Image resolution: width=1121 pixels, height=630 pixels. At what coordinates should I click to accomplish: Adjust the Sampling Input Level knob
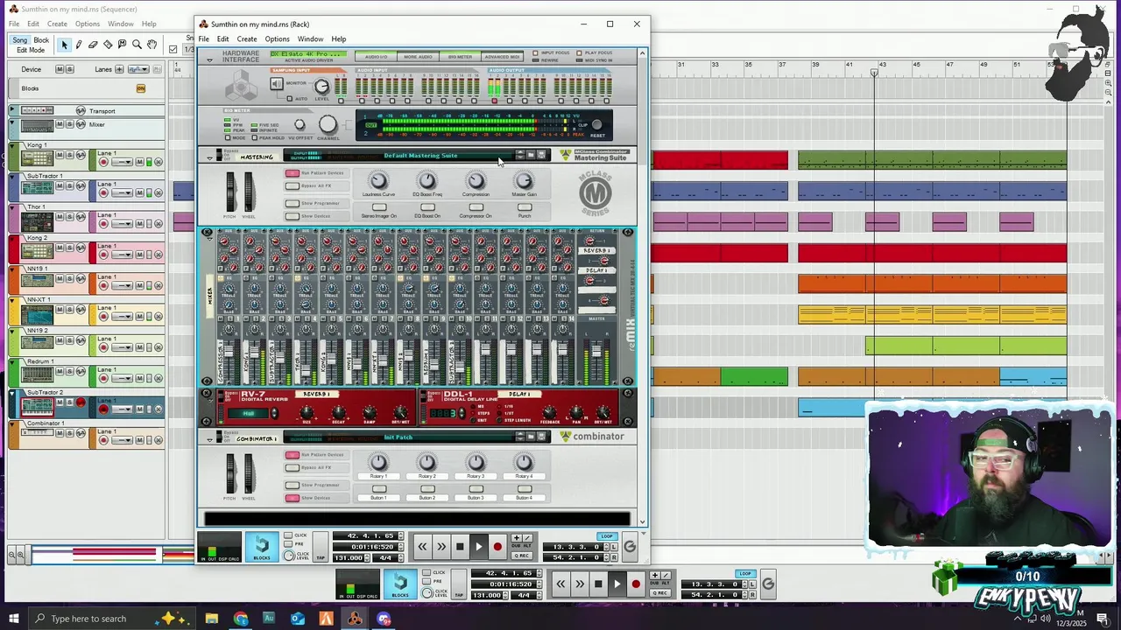pos(321,86)
